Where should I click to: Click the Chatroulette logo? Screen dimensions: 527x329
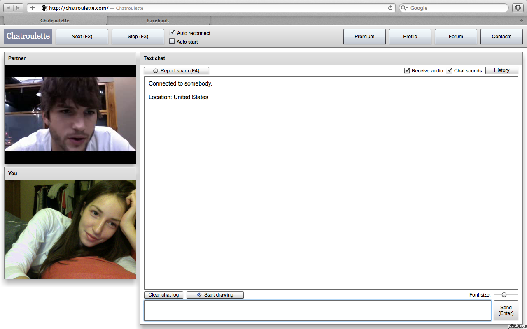28,36
